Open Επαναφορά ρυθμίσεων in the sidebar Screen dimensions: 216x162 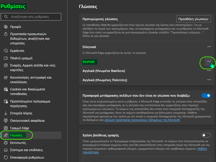pos(27,157)
